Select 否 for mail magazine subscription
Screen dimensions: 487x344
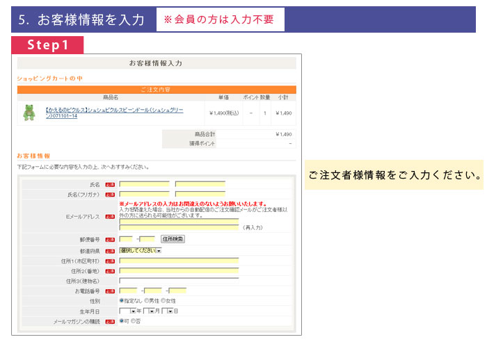(x=134, y=321)
